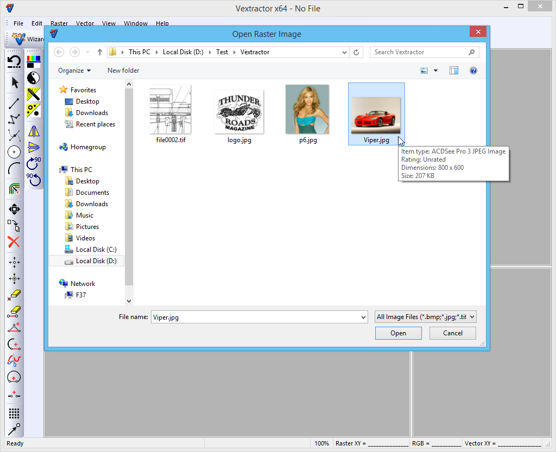
Task: Open the file type filter dropdown
Action: click(x=426, y=317)
